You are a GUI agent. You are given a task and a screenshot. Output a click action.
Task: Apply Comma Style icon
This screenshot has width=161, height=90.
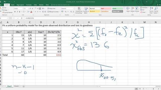pyautogui.click(x=68, y=12)
